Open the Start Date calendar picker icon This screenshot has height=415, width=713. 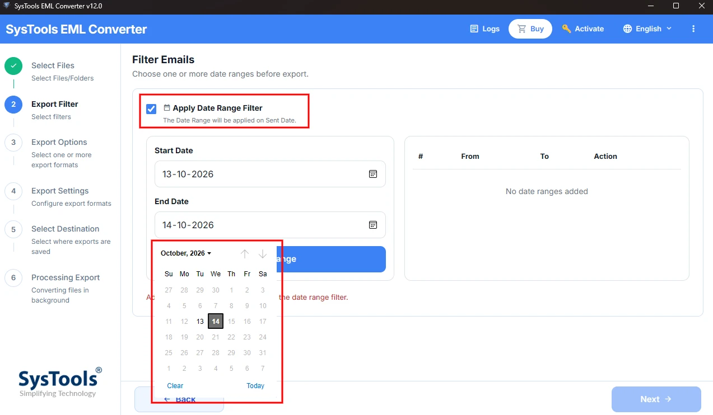tap(373, 174)
